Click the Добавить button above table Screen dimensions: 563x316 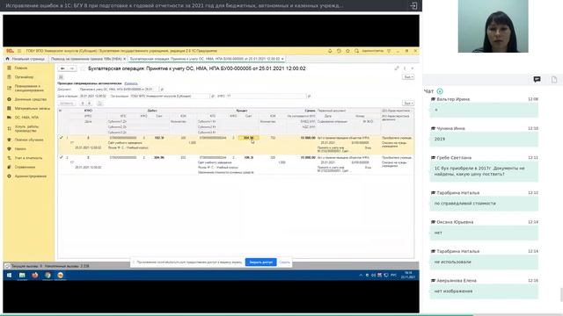click(x=67, y=104)
